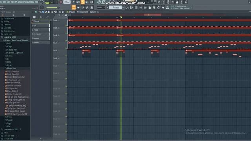The image size is (251, 141).
Task: Click the export render icon next to save
Action: point(182,2)
